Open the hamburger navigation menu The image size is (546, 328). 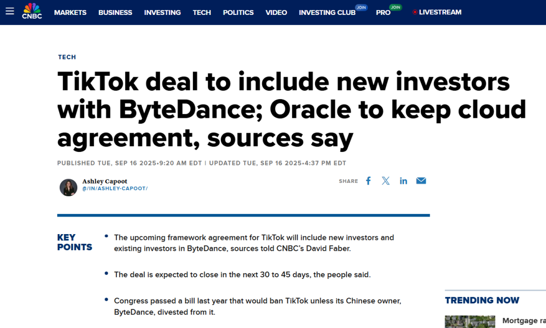coord(10,11)
